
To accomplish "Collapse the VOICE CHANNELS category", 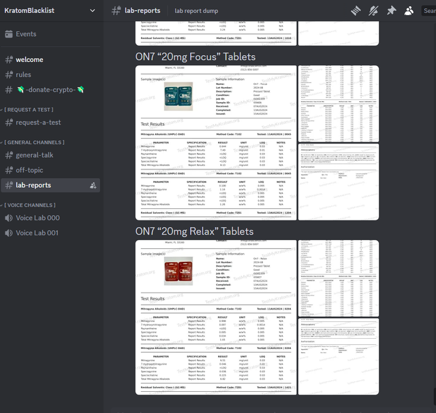I will [x=29, y=205].
